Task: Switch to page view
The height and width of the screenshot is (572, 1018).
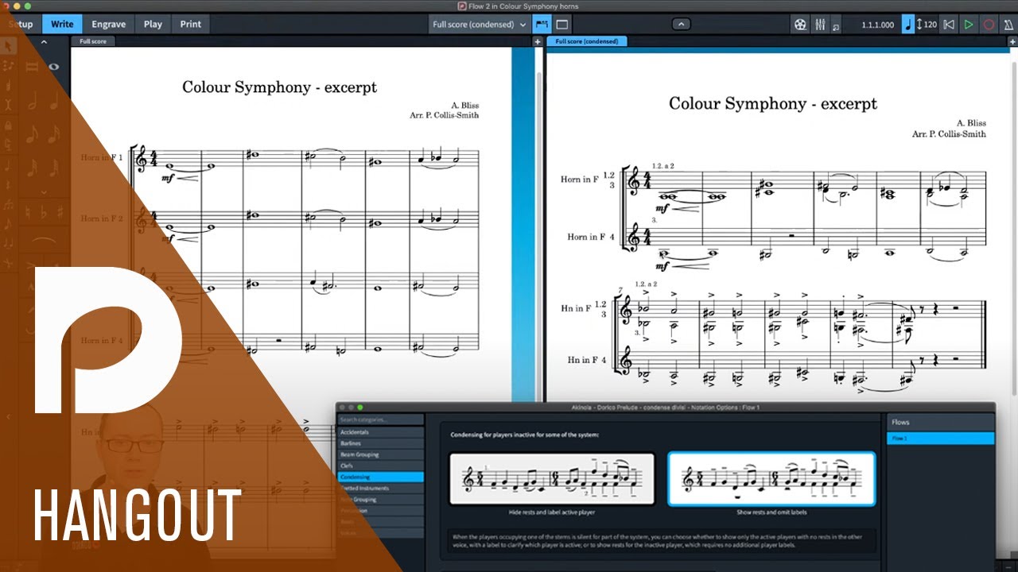Action: coord(562,24)
